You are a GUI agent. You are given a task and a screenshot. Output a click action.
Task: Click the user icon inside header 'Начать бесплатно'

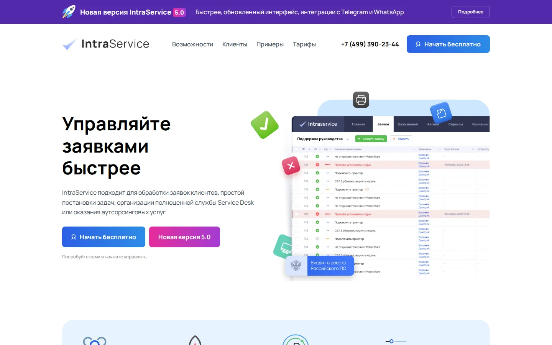[x=418, y=44]
